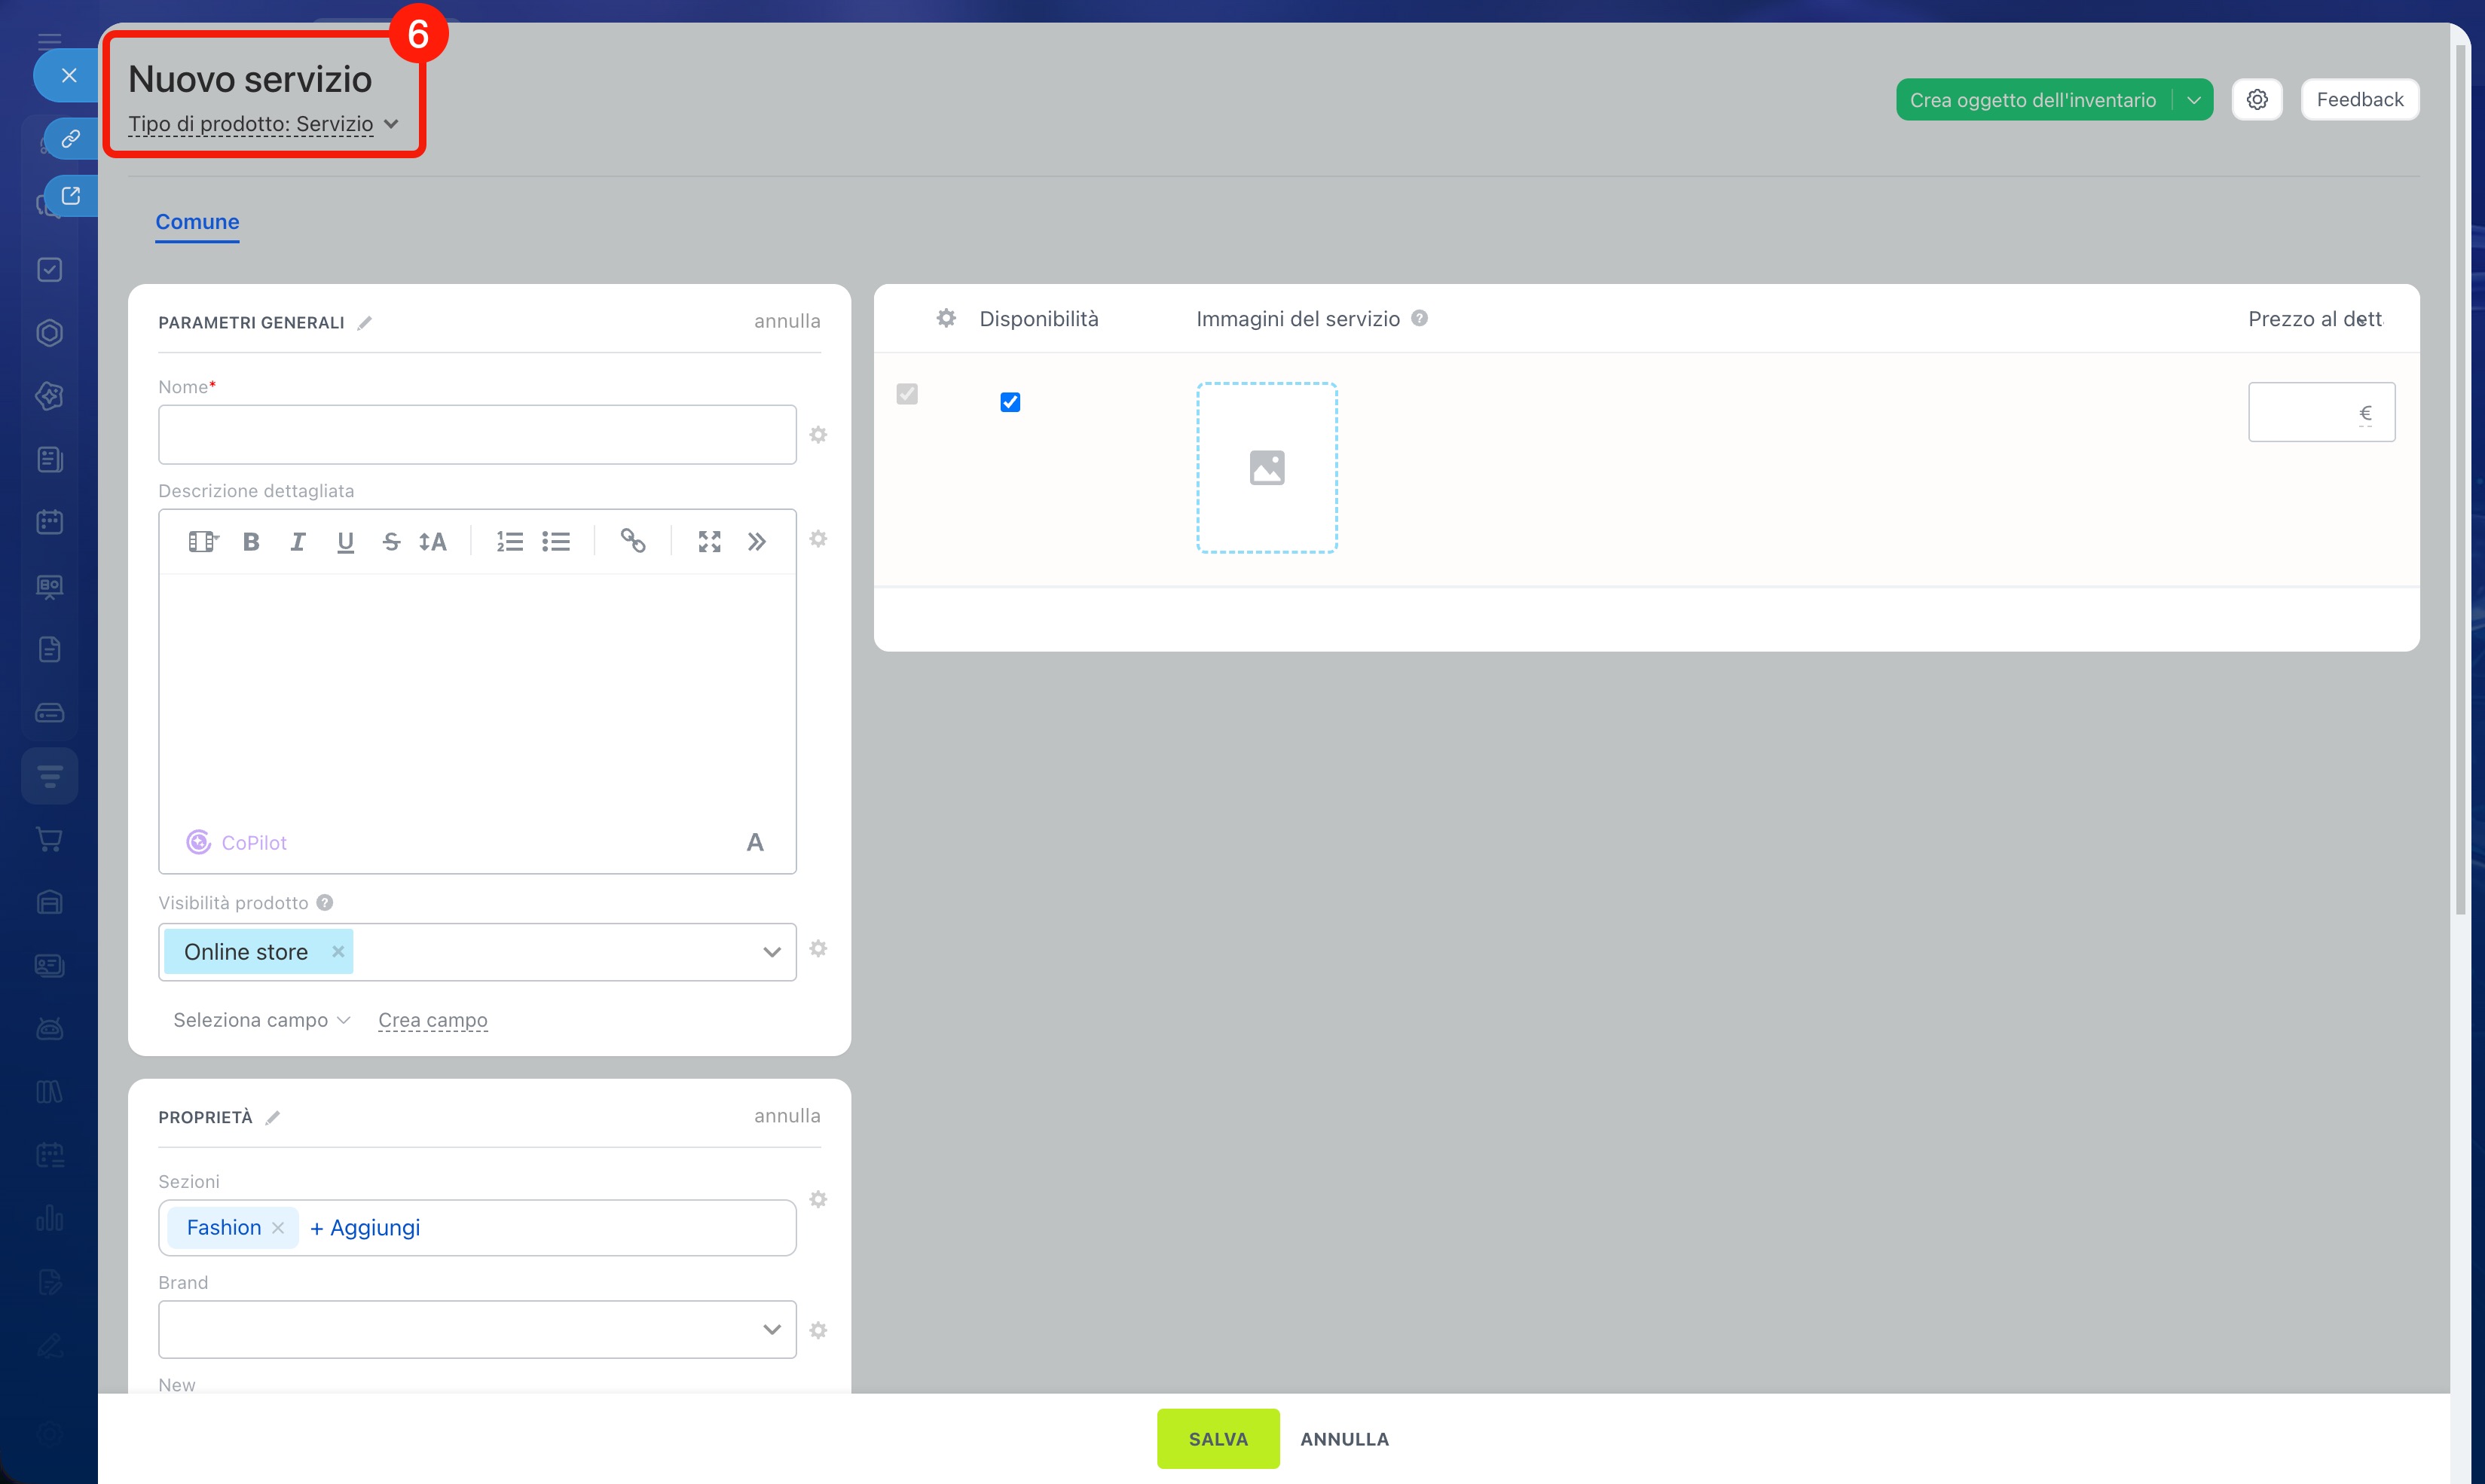Open the form settings gear near Feedback
This screenshot has width=2485, height=1484.
coord(2257,99)
